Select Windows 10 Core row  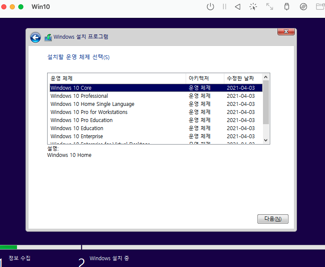(156, 88)
